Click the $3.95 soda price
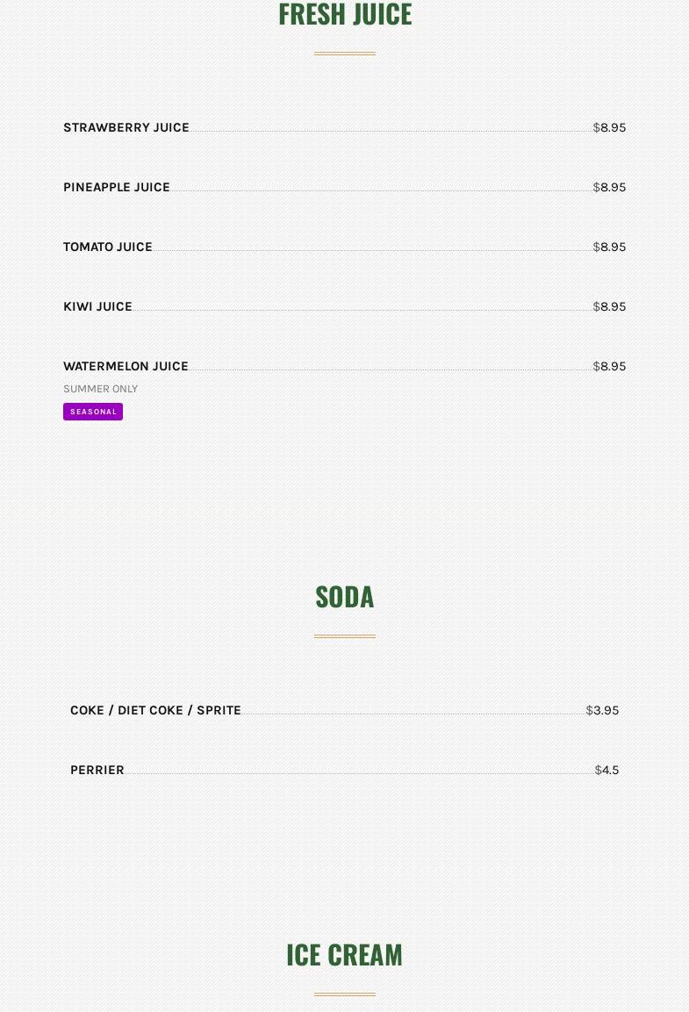The image size is (689, 1012). [x=602, y=710]
